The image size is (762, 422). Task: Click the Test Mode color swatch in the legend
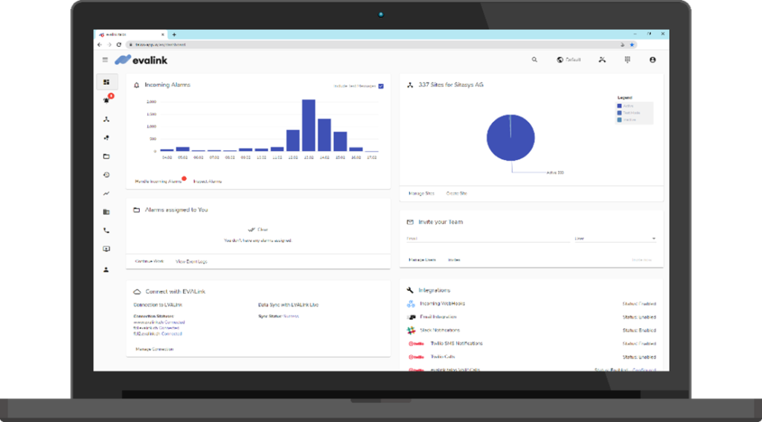tap(619, 112)
